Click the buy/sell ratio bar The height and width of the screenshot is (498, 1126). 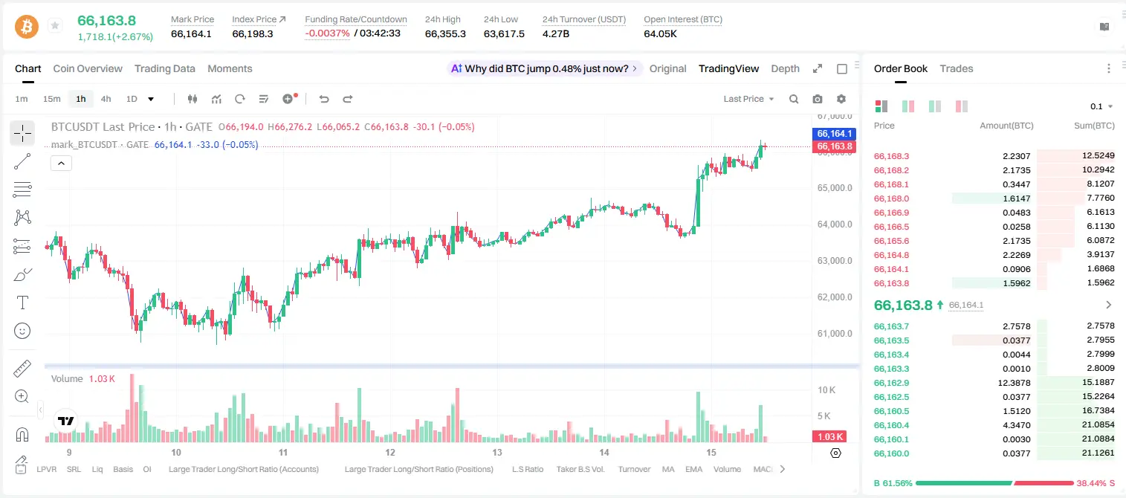[x=994, y=483]
